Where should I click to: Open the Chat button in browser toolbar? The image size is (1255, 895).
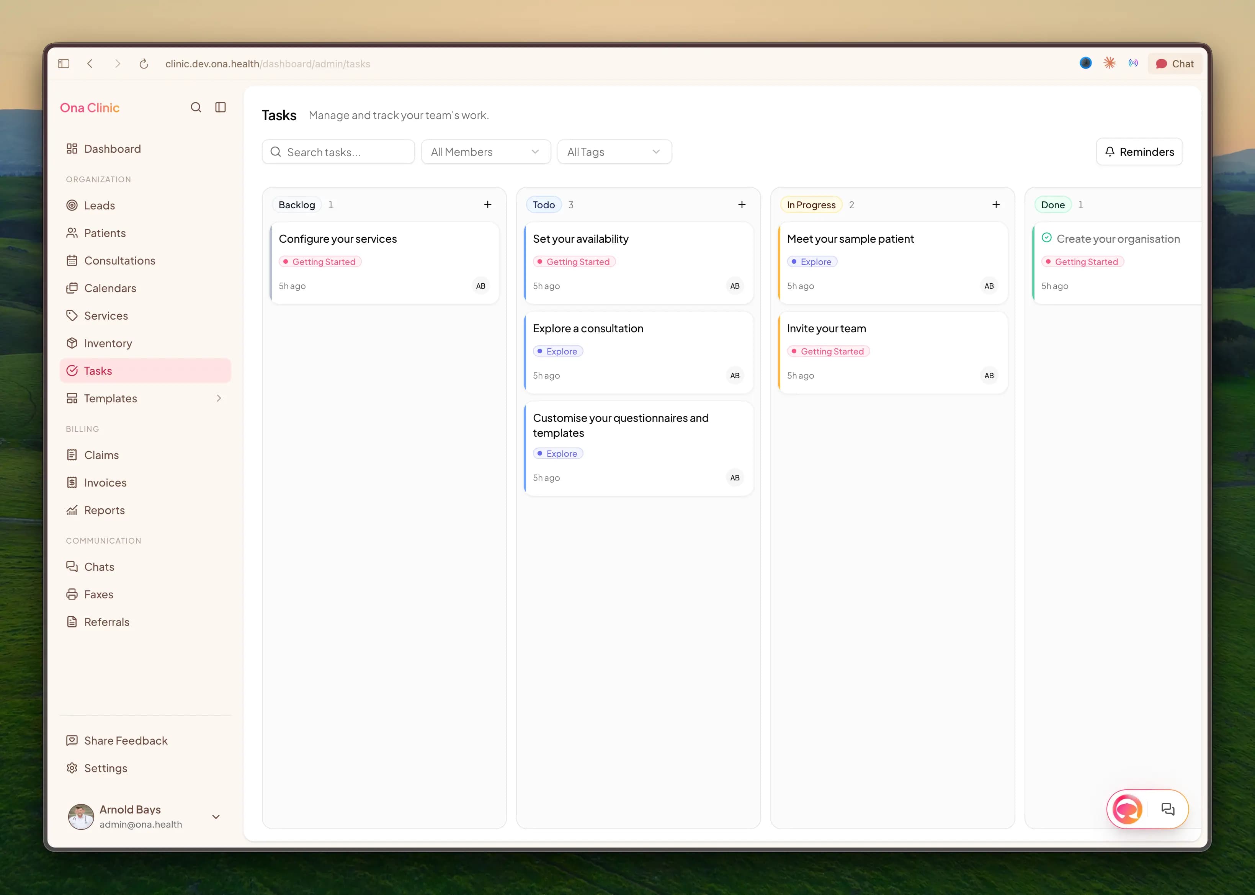click(x=1175, y=64)
